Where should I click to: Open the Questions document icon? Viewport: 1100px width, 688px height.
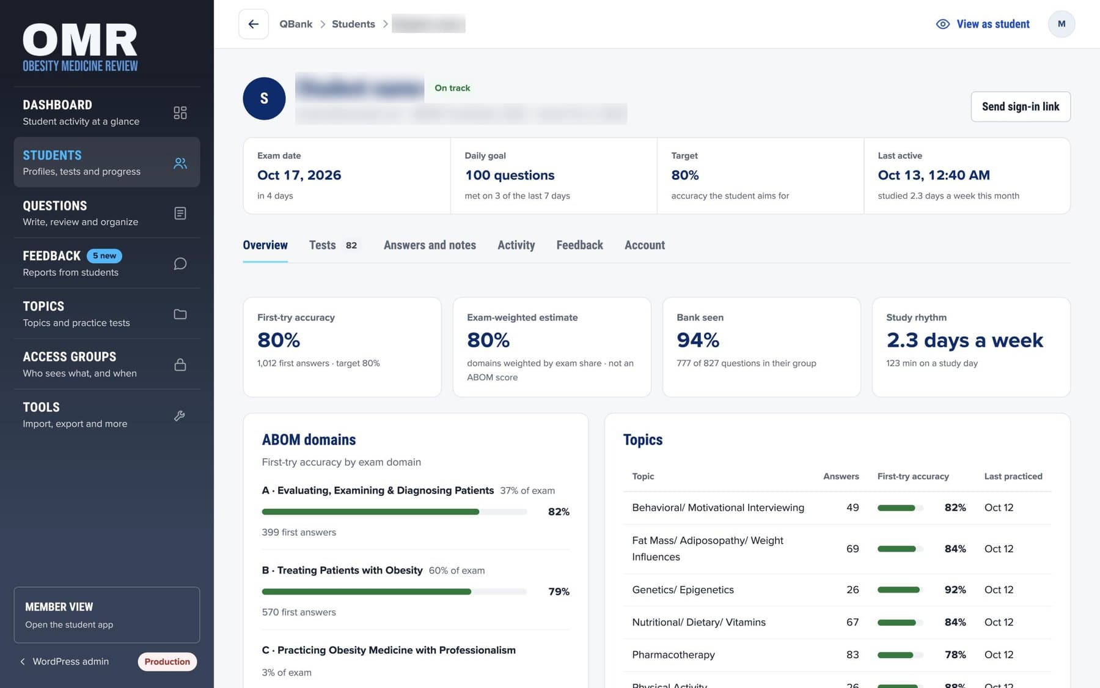180,213
